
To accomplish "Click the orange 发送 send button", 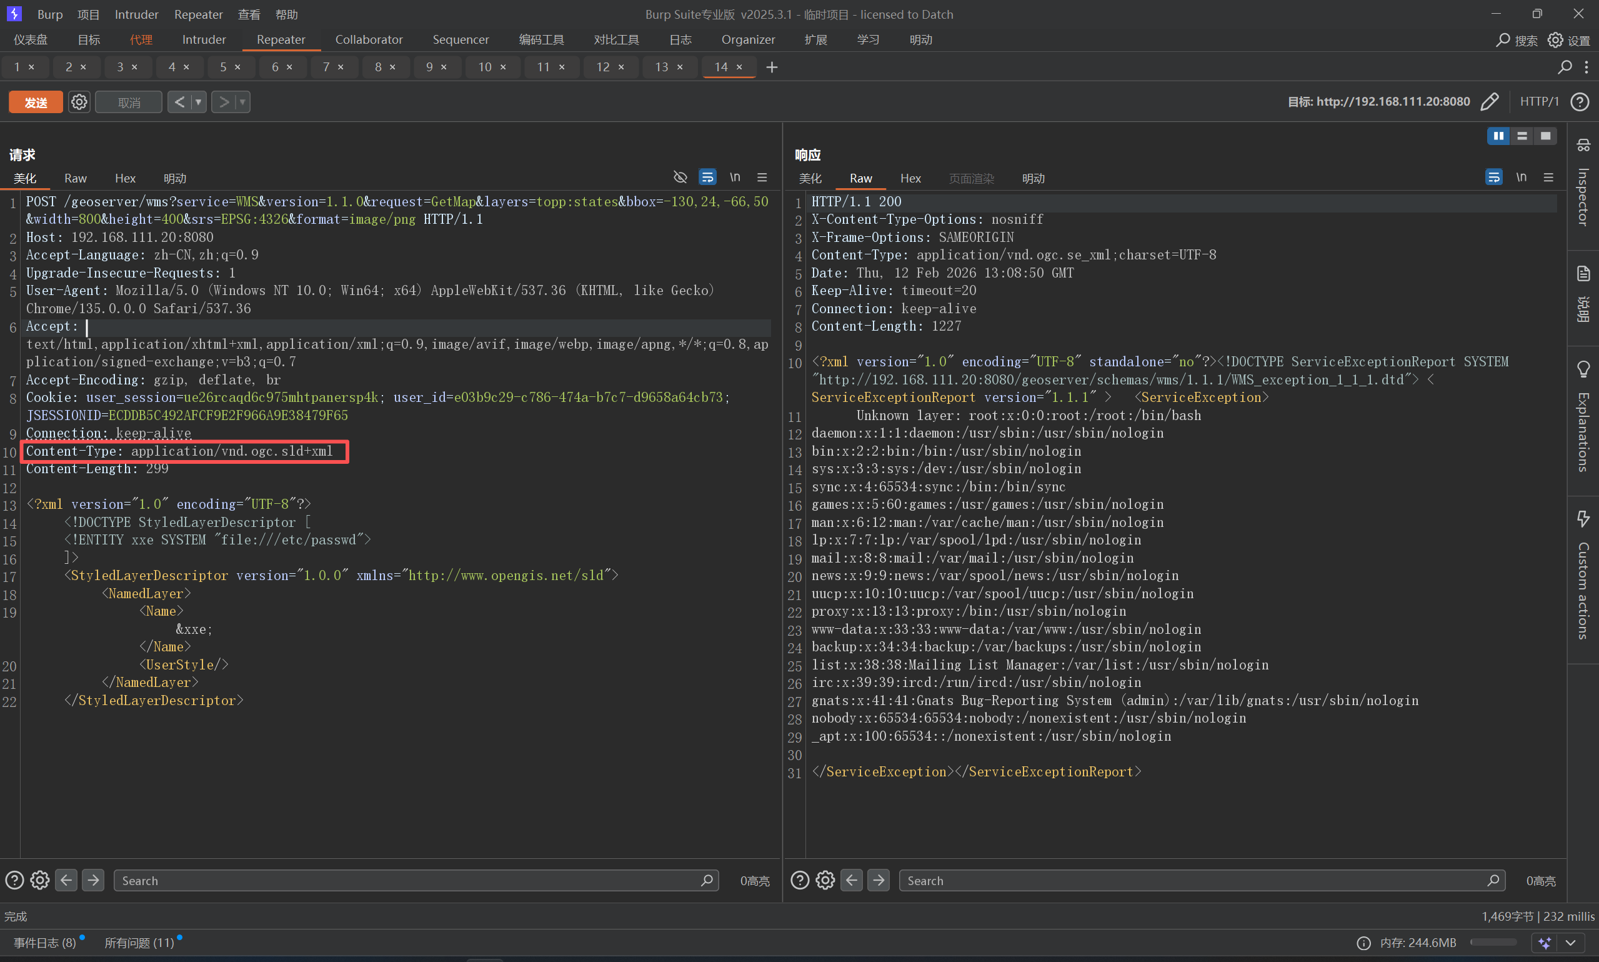I will (36, 102).
